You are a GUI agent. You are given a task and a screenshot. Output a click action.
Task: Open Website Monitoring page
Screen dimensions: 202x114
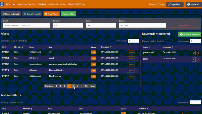pyautogui.click(x=57, y=4)
